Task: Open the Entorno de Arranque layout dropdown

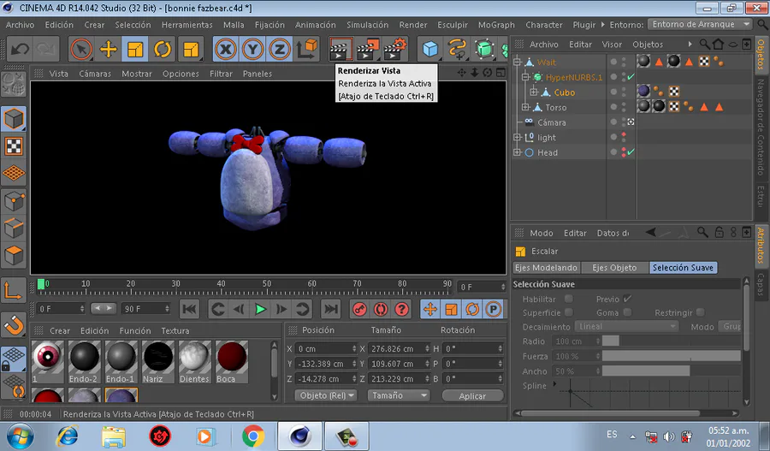Action: pos(699,24)
